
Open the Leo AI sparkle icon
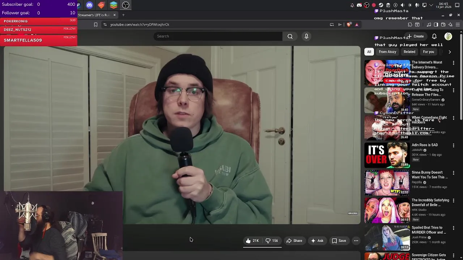pyautogui.click(x=450, y=25)
